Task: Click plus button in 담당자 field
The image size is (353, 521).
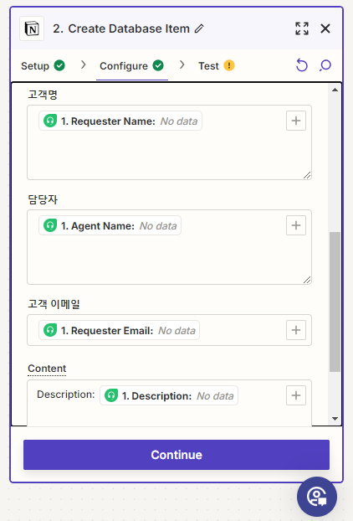Action: click(296, 225)
